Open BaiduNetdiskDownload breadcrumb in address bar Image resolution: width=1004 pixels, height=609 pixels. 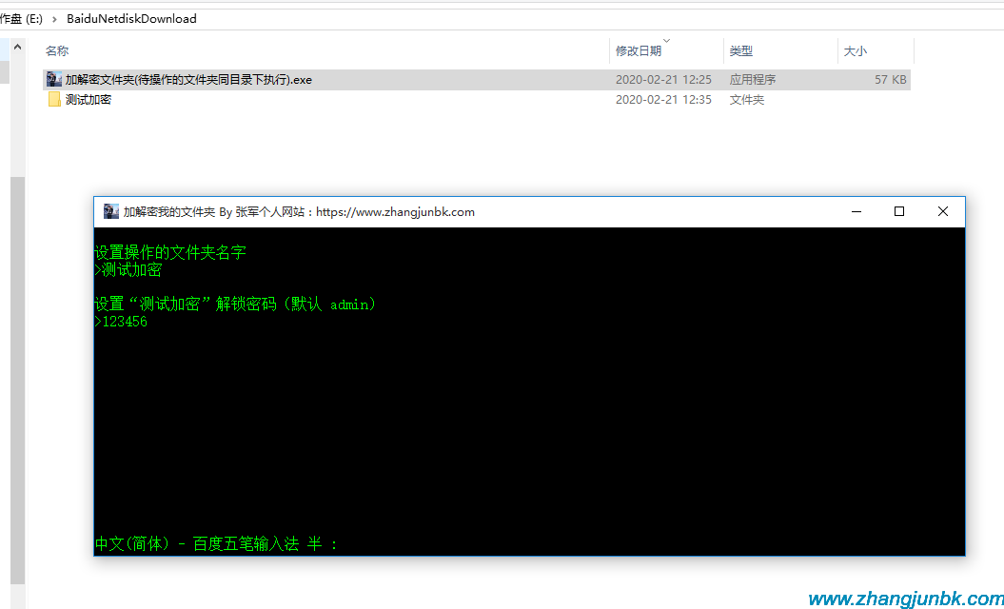pos(131,19)
